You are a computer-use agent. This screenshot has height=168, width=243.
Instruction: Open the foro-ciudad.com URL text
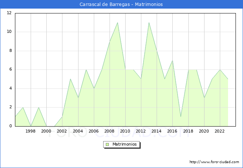click(x=214, y=162)
